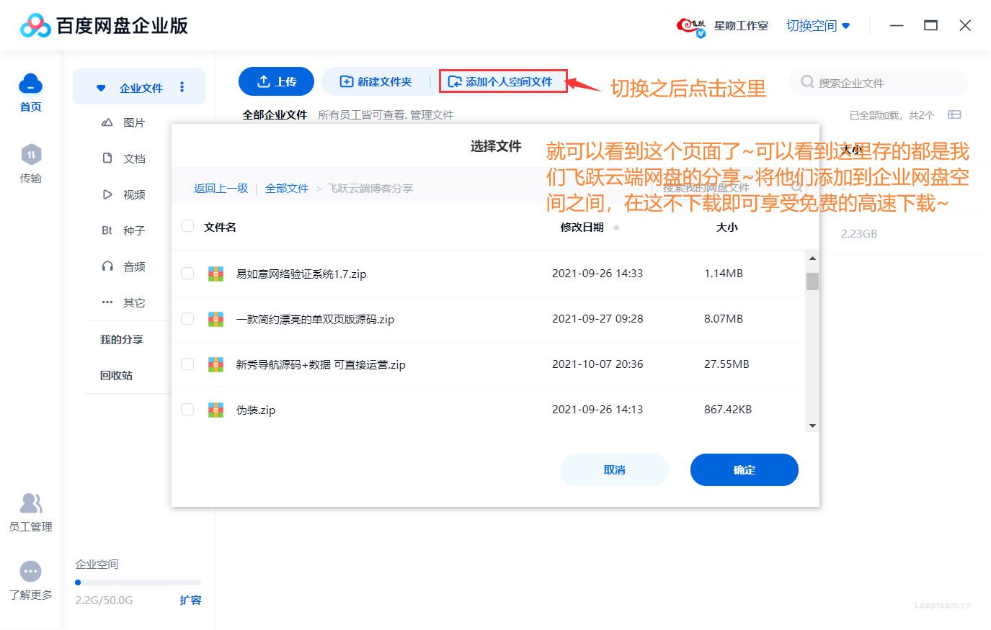Confirm with the 确定 button

[745, 469]
